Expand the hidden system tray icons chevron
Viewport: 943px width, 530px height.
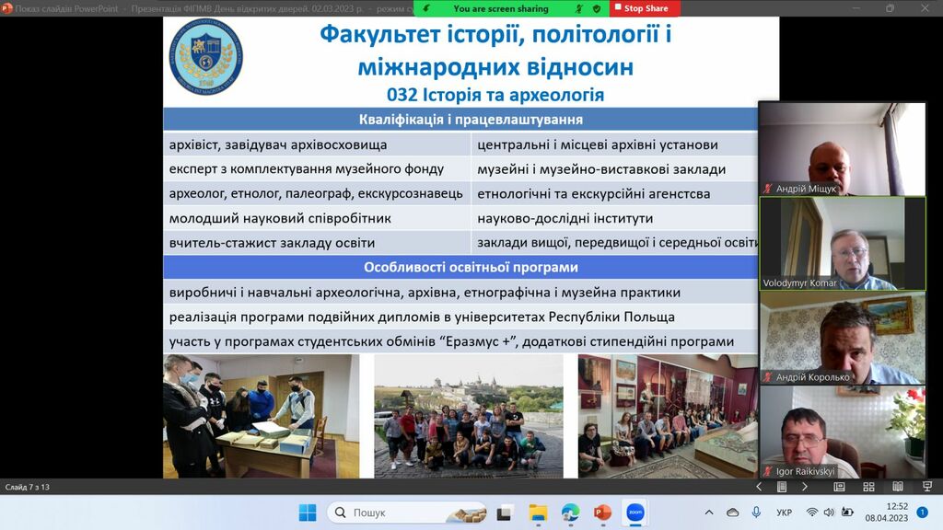click(708, 513)
